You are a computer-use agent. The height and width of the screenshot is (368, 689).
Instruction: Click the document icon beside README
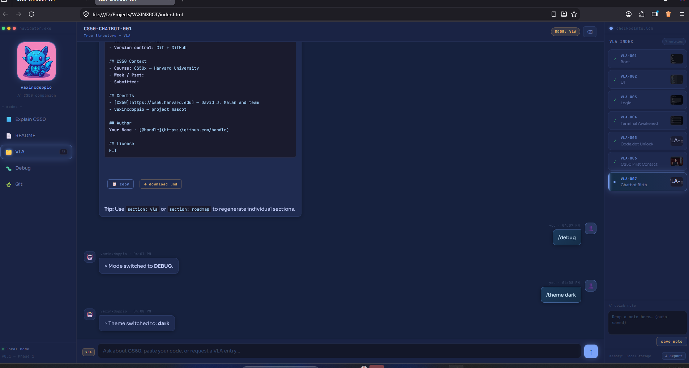9,136
